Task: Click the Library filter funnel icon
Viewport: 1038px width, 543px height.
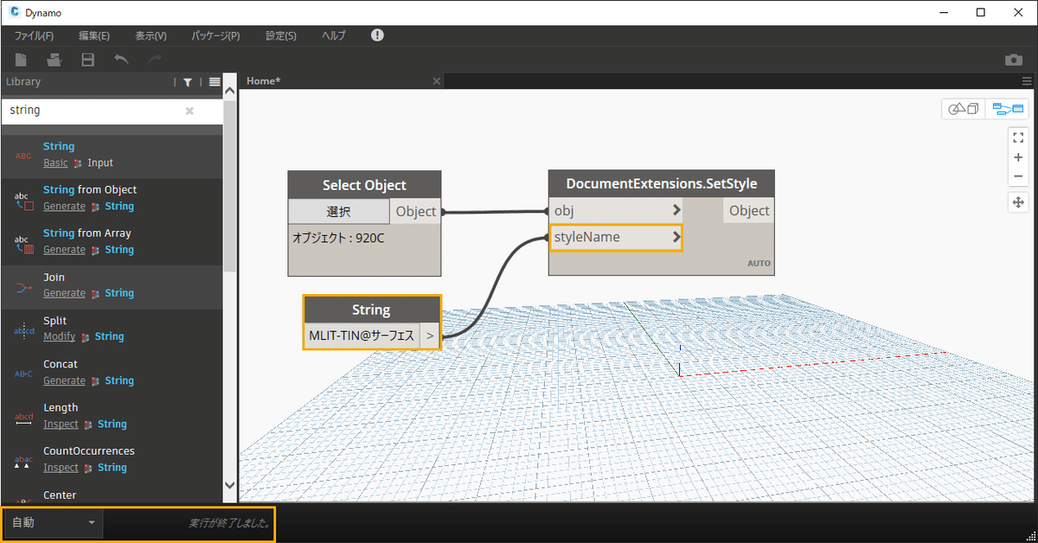Action: [188, 82]
